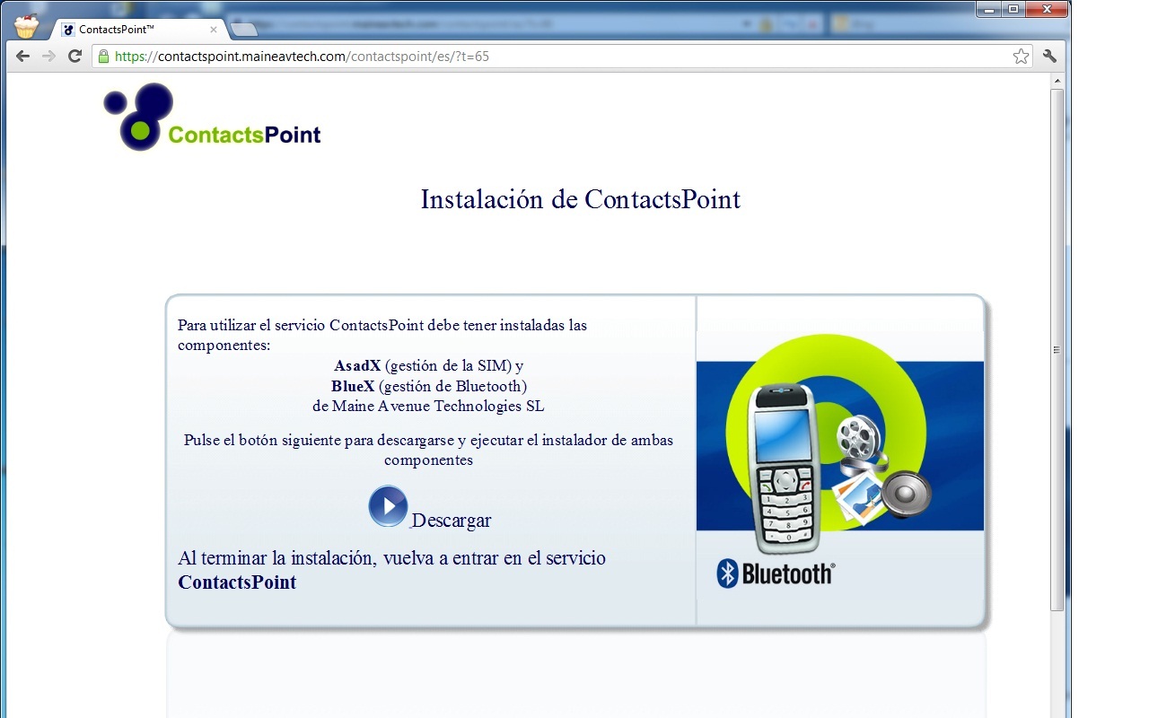Click the bold BlueX text

353,386
